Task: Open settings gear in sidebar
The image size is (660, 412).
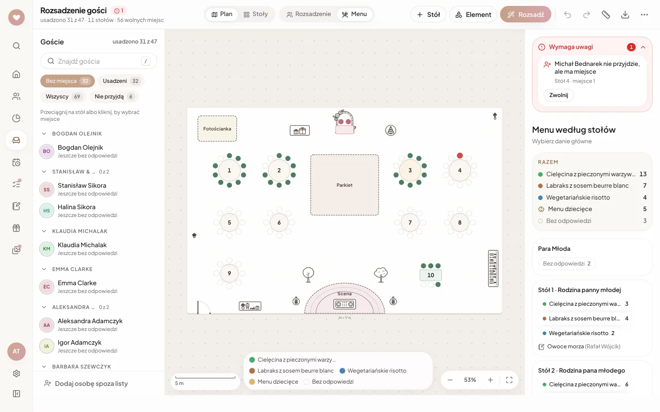Action: 16,374
